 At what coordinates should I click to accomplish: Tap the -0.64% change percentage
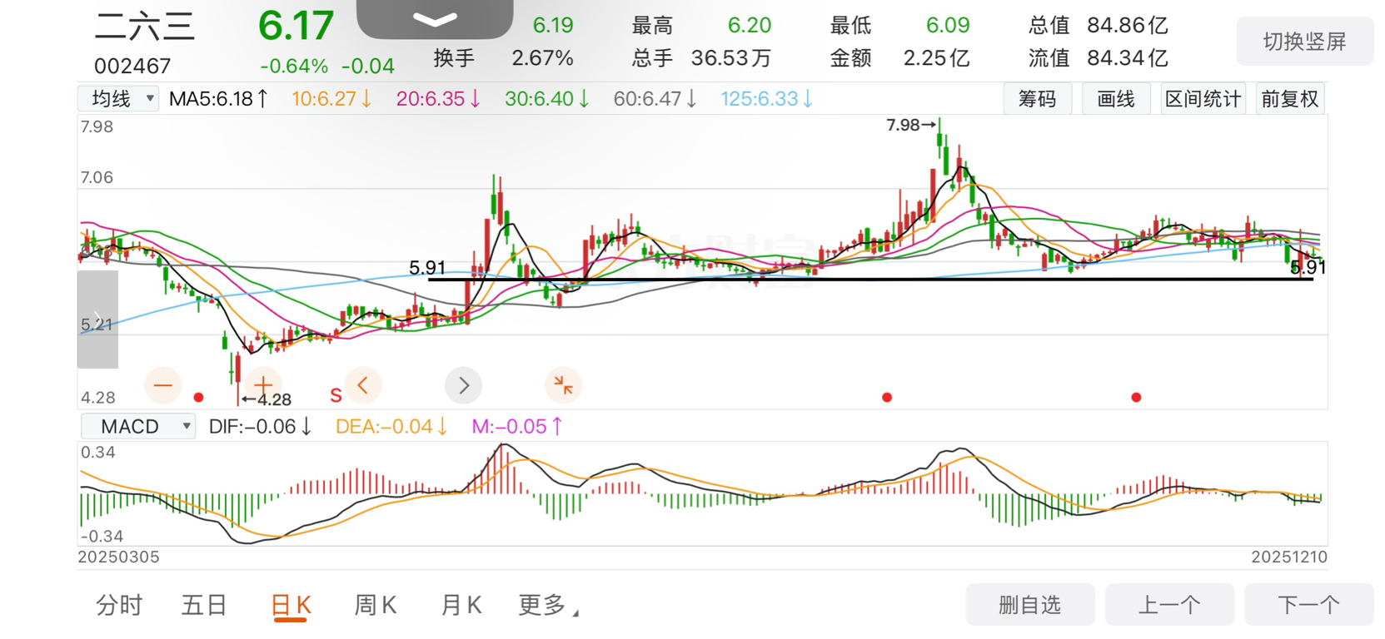pos(294,66)
